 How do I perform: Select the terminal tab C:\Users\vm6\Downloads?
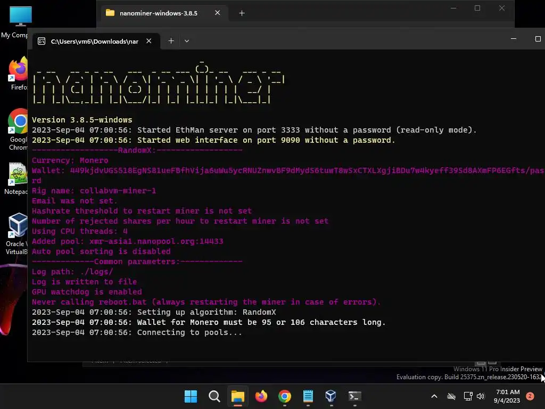95,42
